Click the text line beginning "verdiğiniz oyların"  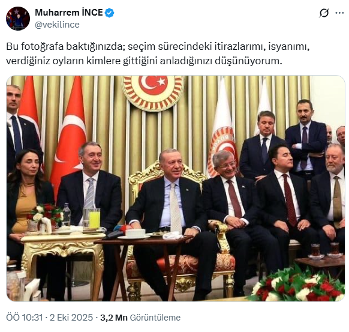coord(144,61)
